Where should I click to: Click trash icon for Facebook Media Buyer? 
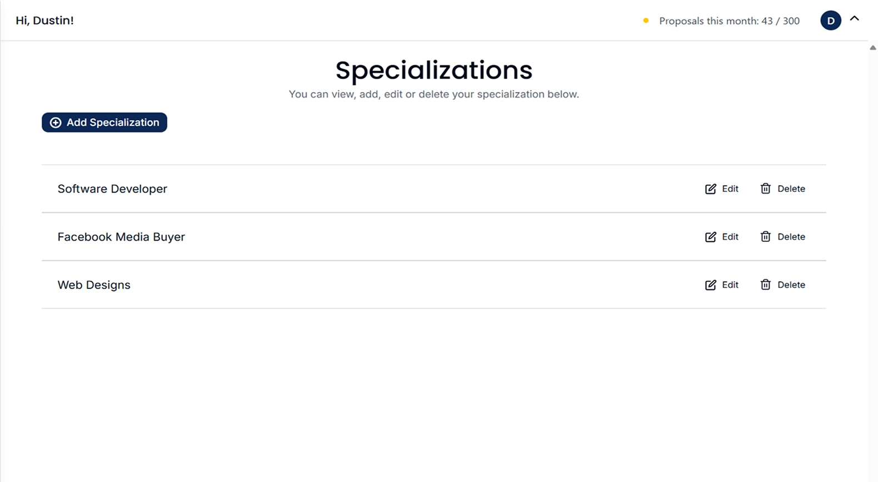pos(765,237)
